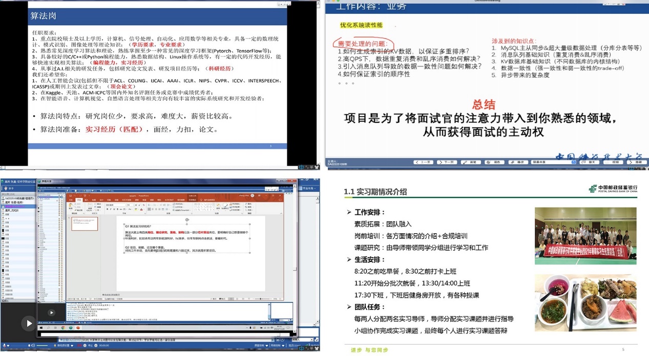Play the video in bottom-left panel

click(28, 323)
